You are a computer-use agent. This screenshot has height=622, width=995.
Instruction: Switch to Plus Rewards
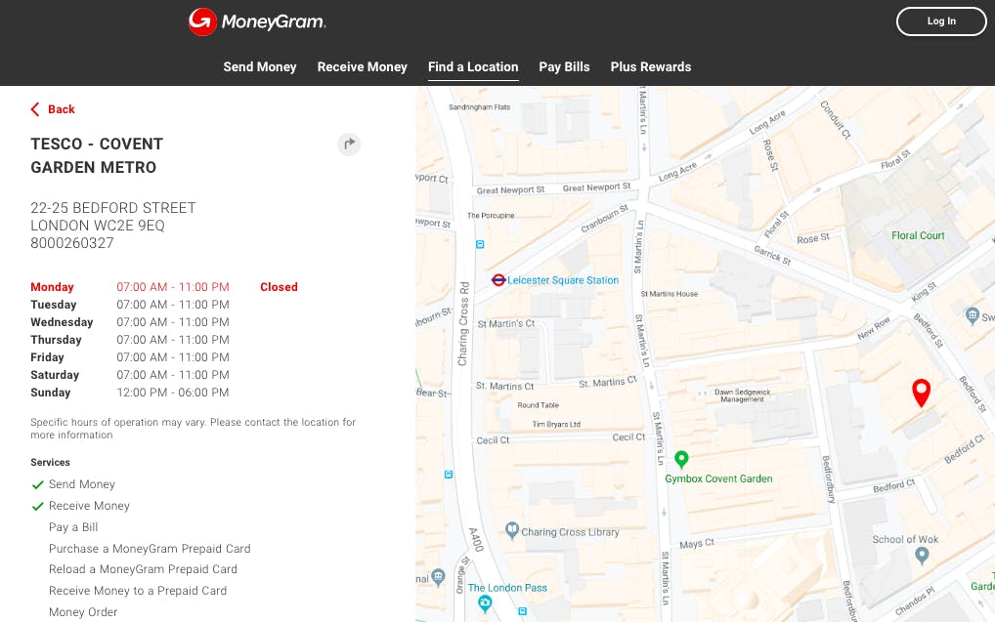pos(650,66)
